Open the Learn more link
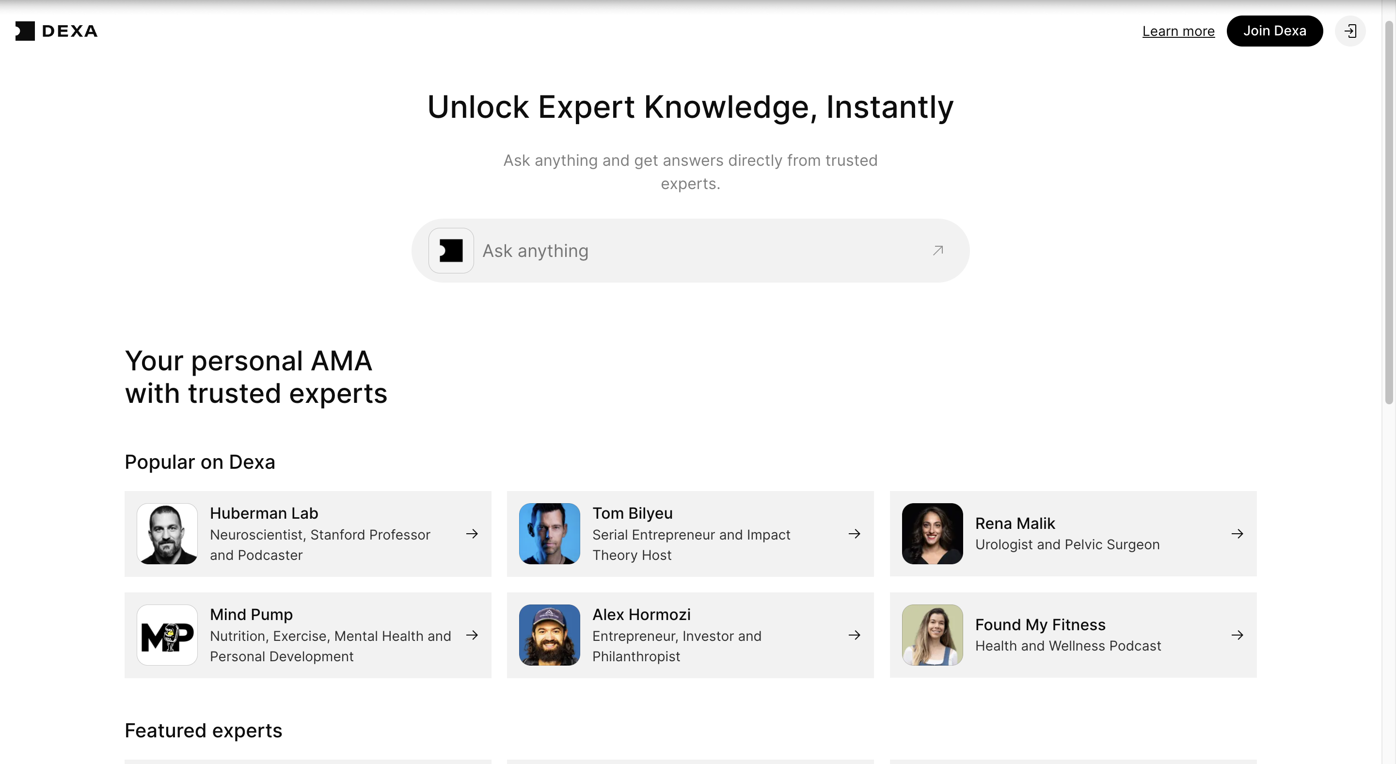This screenshot has width=1396, height=764. coord(1178,32)
